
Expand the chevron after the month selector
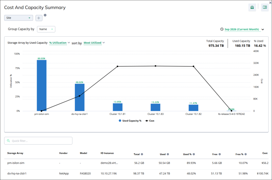coord(263,30)
